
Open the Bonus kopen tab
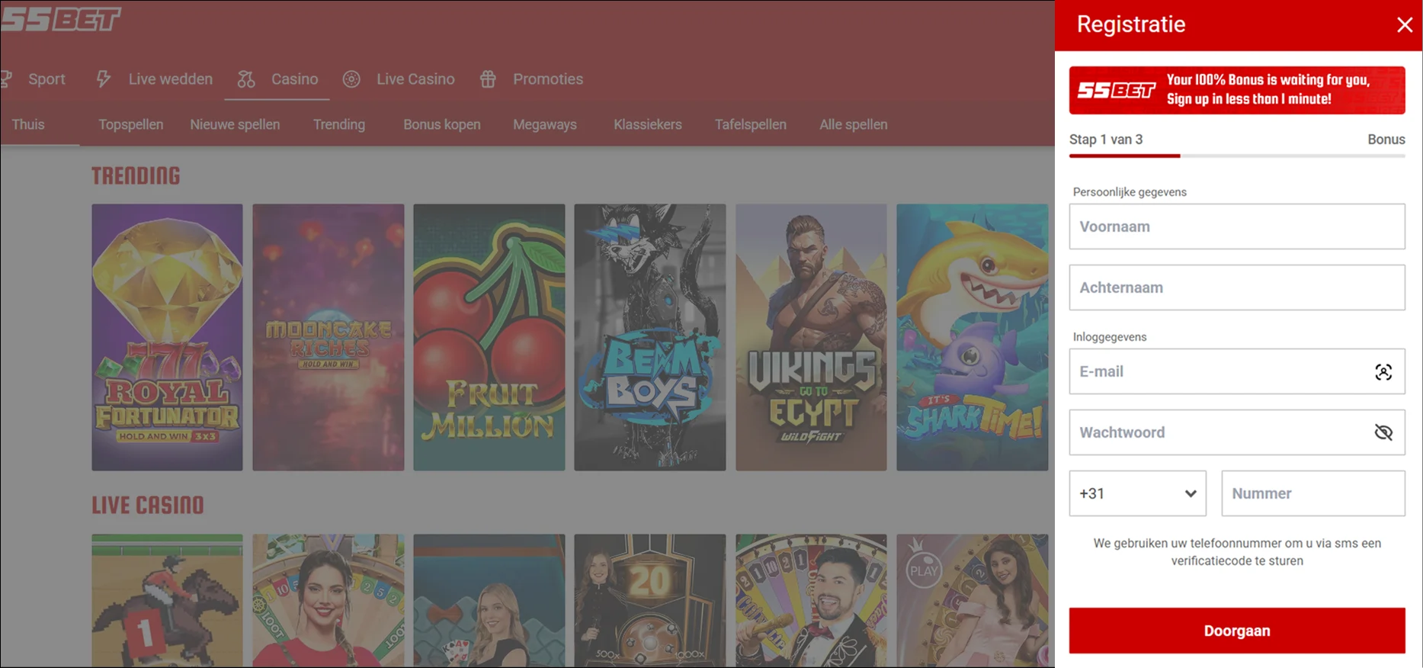coord(442,124)
